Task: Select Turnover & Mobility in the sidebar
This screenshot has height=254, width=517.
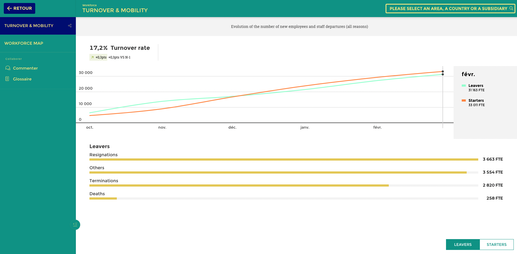Action: [29, 26]
